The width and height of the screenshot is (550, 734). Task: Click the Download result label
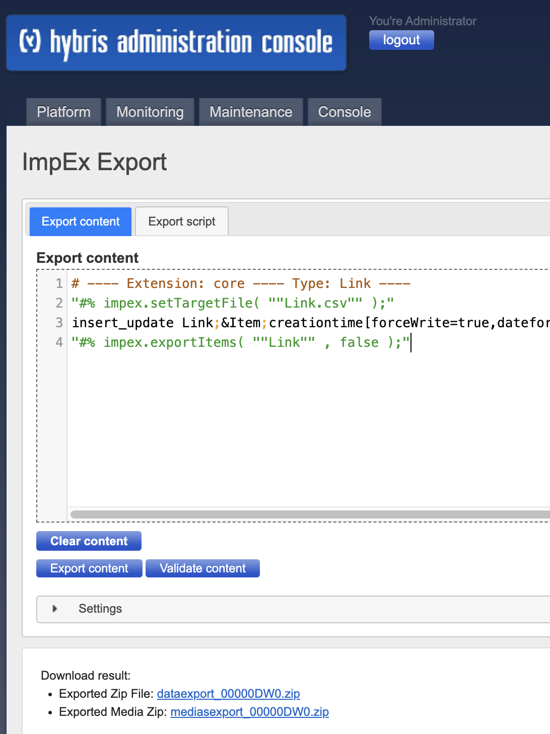86,676
